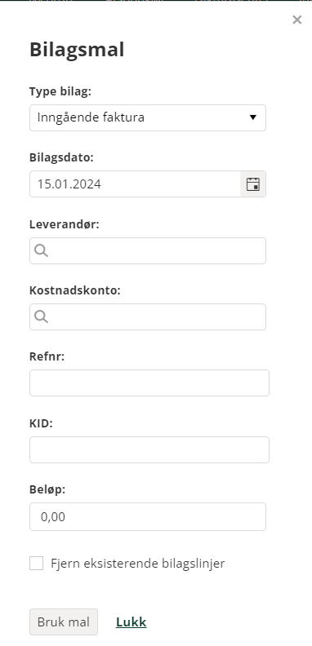
Task: Click the 'Type bilag:' label
Action: [60, 91]
